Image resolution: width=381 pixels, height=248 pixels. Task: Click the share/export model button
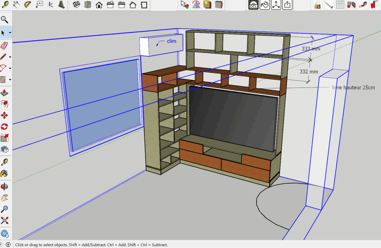287,5
